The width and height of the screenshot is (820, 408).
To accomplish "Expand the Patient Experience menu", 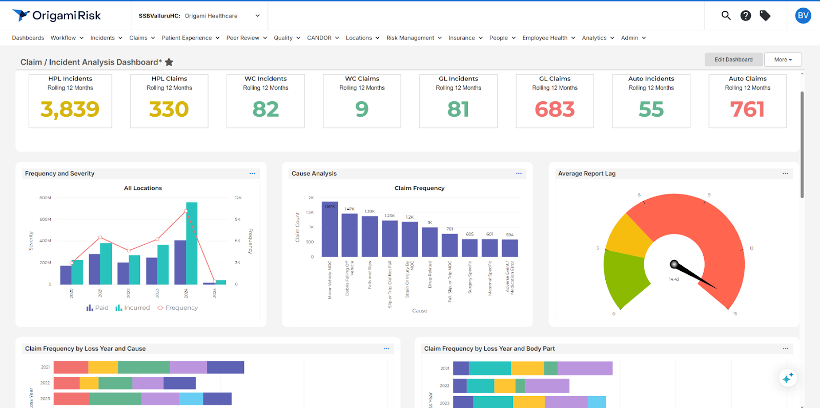I will coord(191,38).
